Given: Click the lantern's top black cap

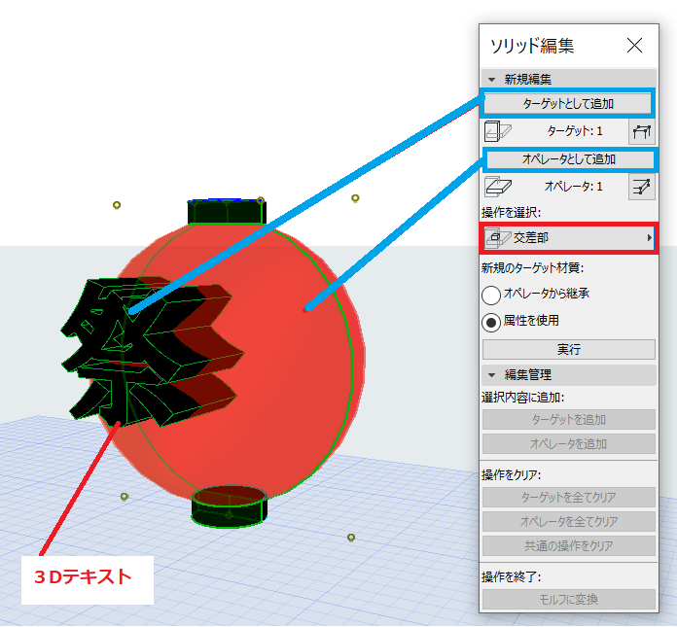Looking at the screenshot, I should [227, 212].
